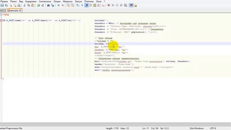Click the header('Location: /form.html') line
This screenshot has height=130, width=231.
point(114,64)
